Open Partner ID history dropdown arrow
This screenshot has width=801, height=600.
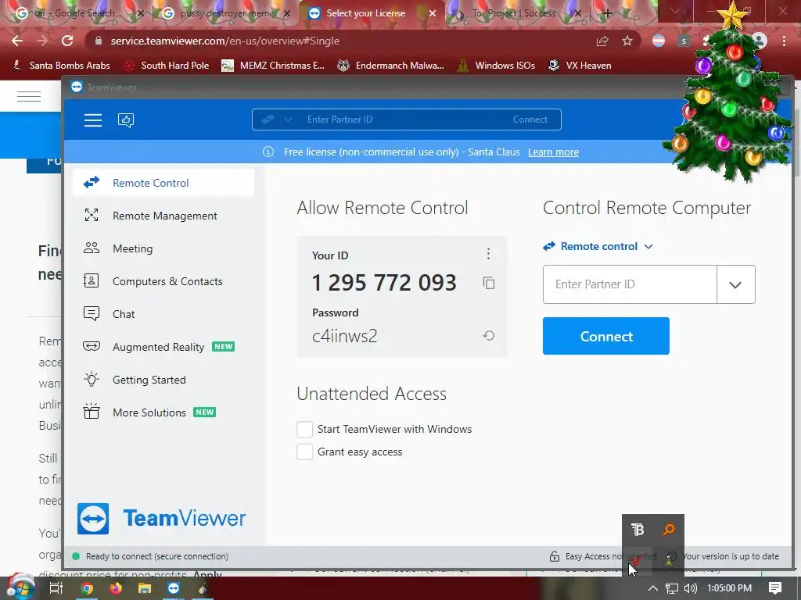point(735,284)
